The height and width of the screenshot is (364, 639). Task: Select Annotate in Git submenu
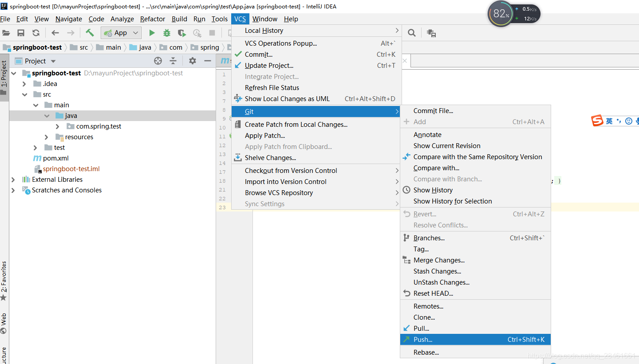coord(475,135)
